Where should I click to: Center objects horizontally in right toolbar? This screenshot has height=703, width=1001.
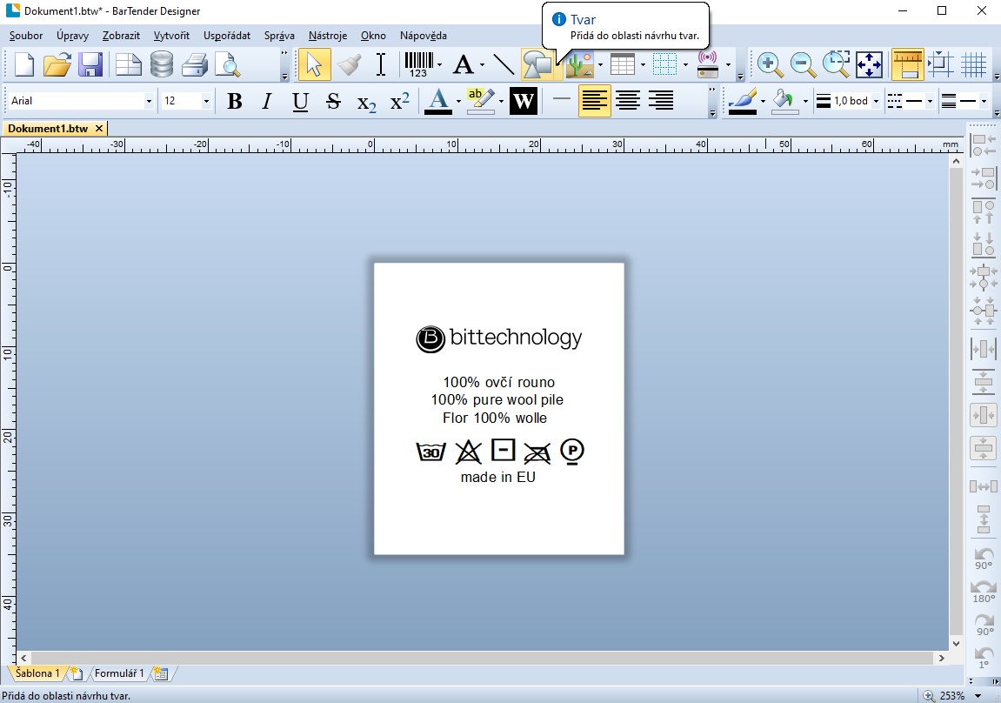point(984,349)
